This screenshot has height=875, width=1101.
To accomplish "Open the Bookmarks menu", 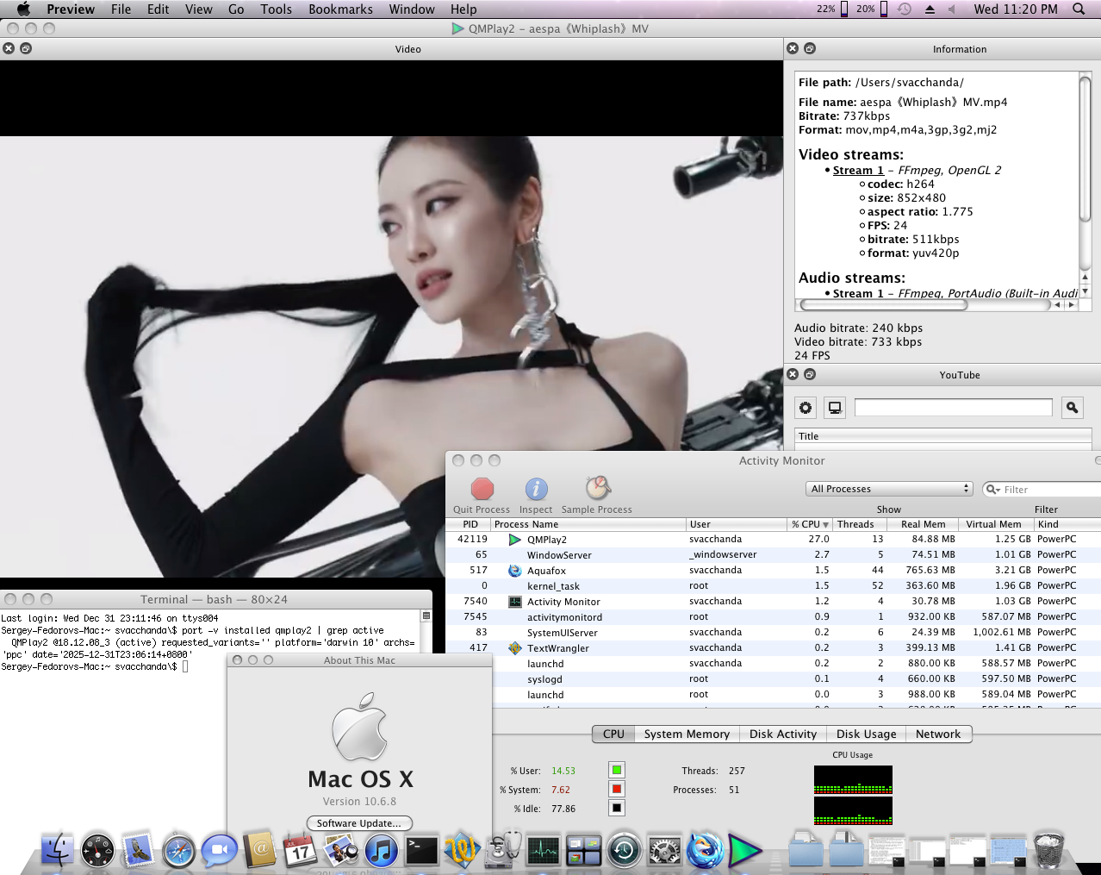I will point(340,9).
